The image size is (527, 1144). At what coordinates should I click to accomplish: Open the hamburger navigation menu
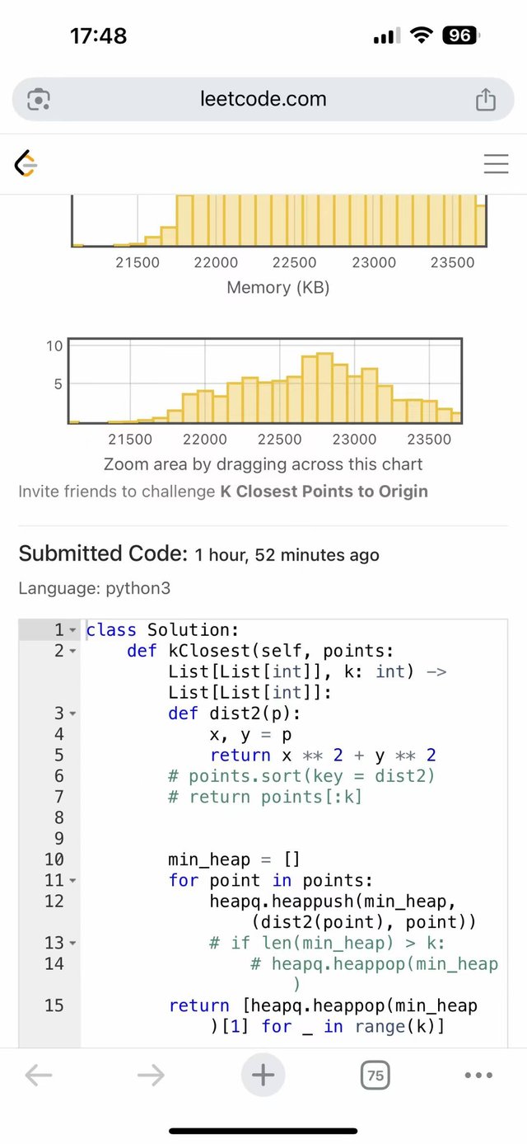point(496,164)
